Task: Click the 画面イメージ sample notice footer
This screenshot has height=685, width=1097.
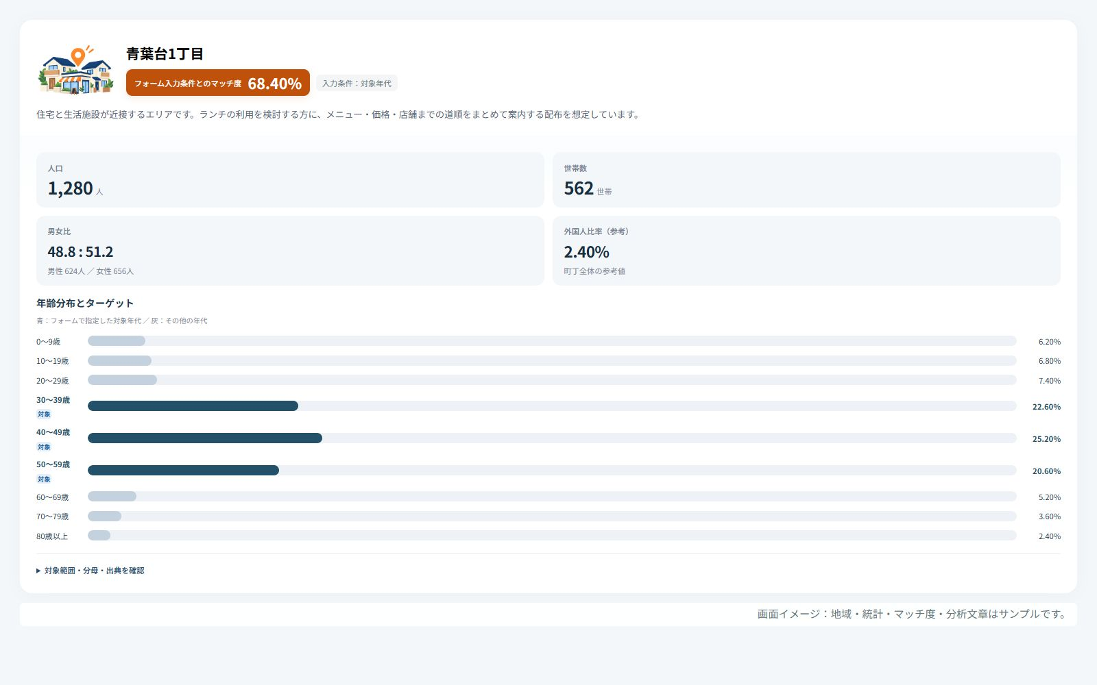Action: [x=913, y=614]
